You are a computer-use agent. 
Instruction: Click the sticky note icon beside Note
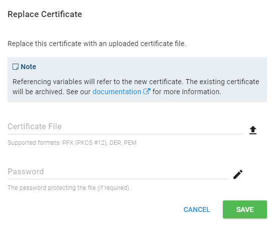pos(16,67)
